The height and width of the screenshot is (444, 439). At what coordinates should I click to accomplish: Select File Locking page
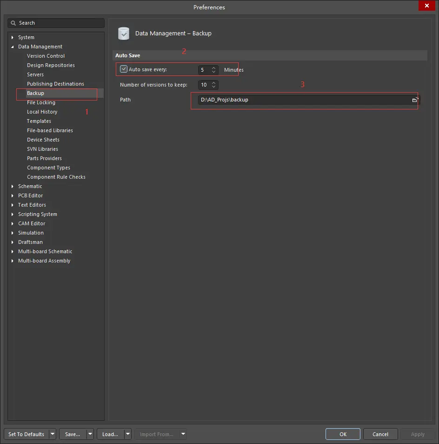coord(41,103)
